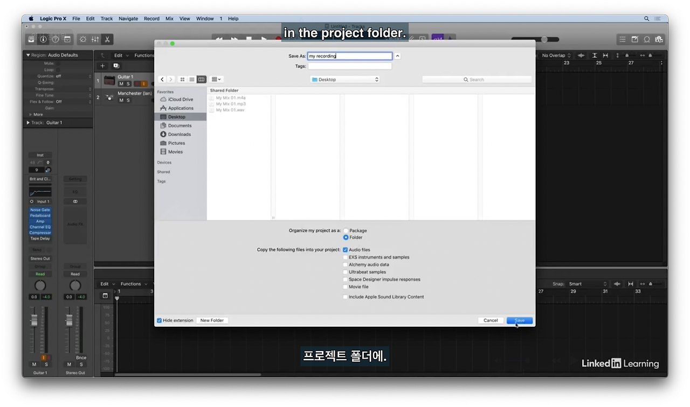Solo the Manchester (Ian) track header
Viewport: 690px width, 407px height.
[x=128, y=100]
